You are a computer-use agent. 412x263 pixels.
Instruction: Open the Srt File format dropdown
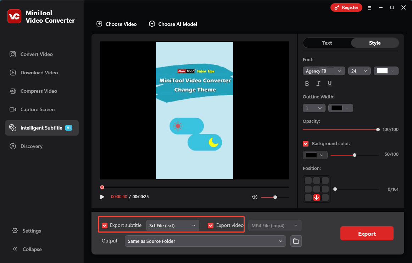click(172, 225)
